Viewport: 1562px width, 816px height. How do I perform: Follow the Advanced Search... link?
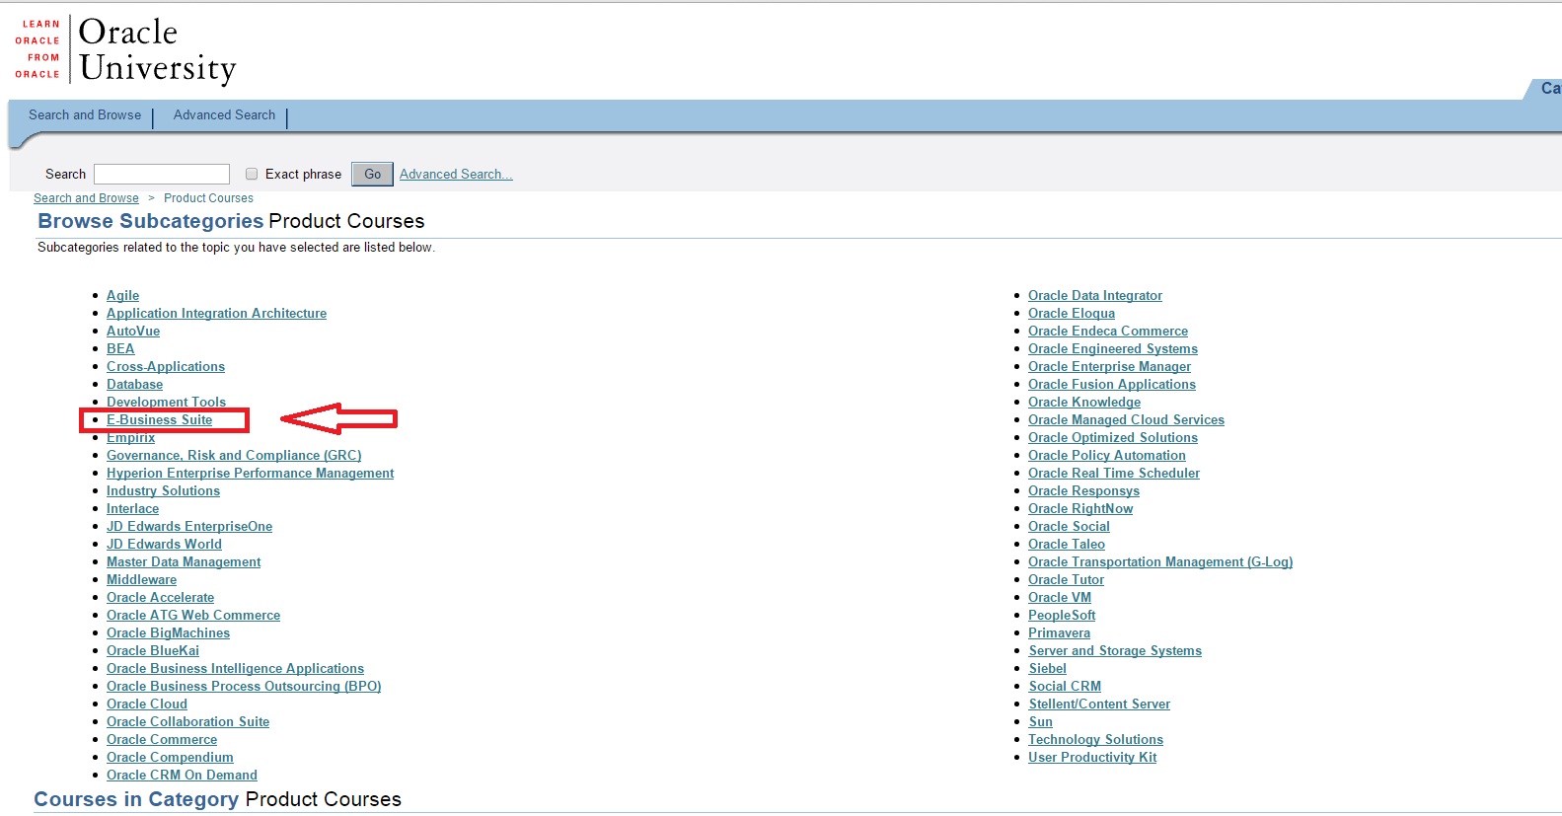point(456,175)
